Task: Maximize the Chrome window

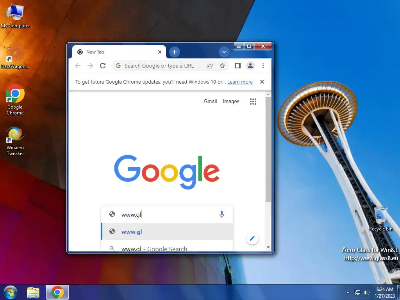Action: click(249, 46)
